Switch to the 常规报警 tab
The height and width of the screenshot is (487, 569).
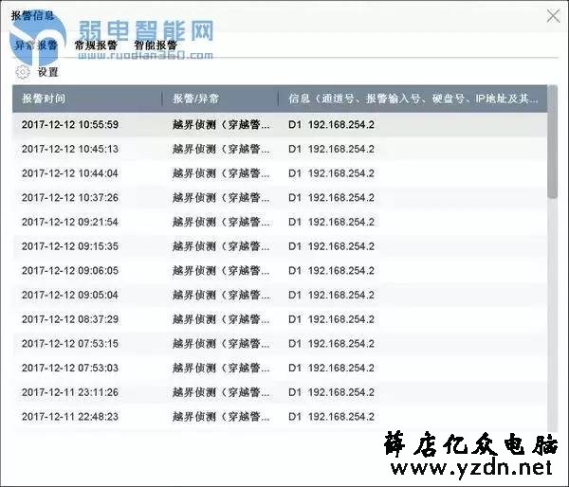point(96,45)
